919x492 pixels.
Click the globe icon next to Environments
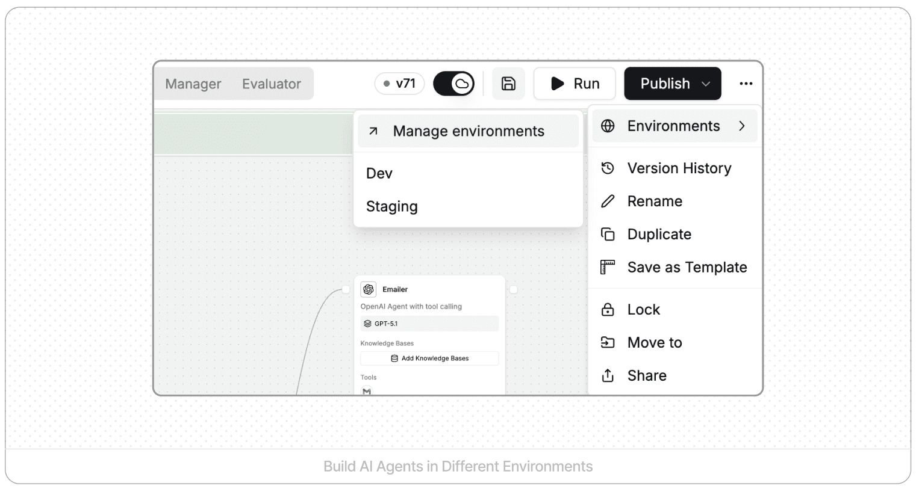pyautogui.click(x=608, y=126)
